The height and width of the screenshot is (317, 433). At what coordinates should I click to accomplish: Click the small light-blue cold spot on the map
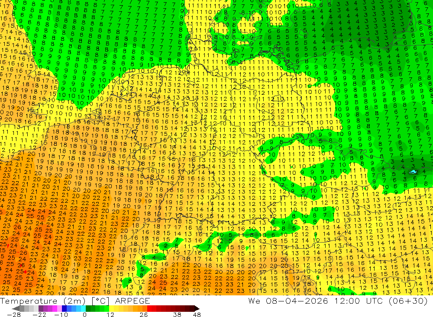click(x=414, y=172)
